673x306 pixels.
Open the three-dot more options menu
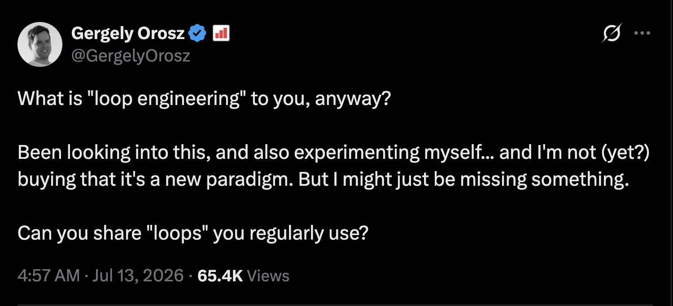[x=642, y=33]
